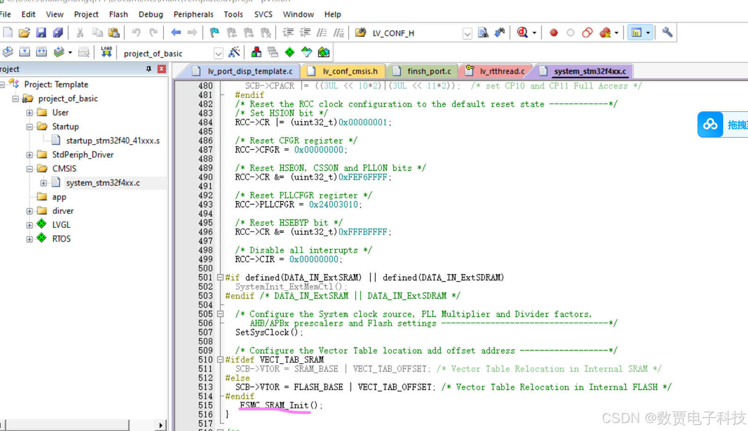Image resolution: width=748 pixels, height=431 pixels.
Task: Open a file with Open icon
Action: pos(24,32)
